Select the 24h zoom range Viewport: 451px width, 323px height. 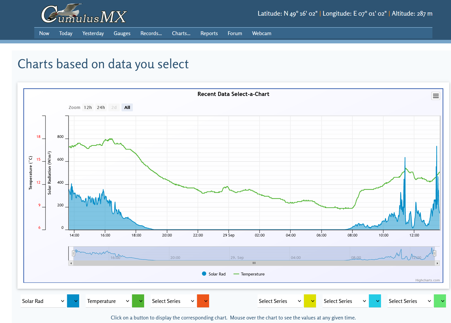[101, 107]
